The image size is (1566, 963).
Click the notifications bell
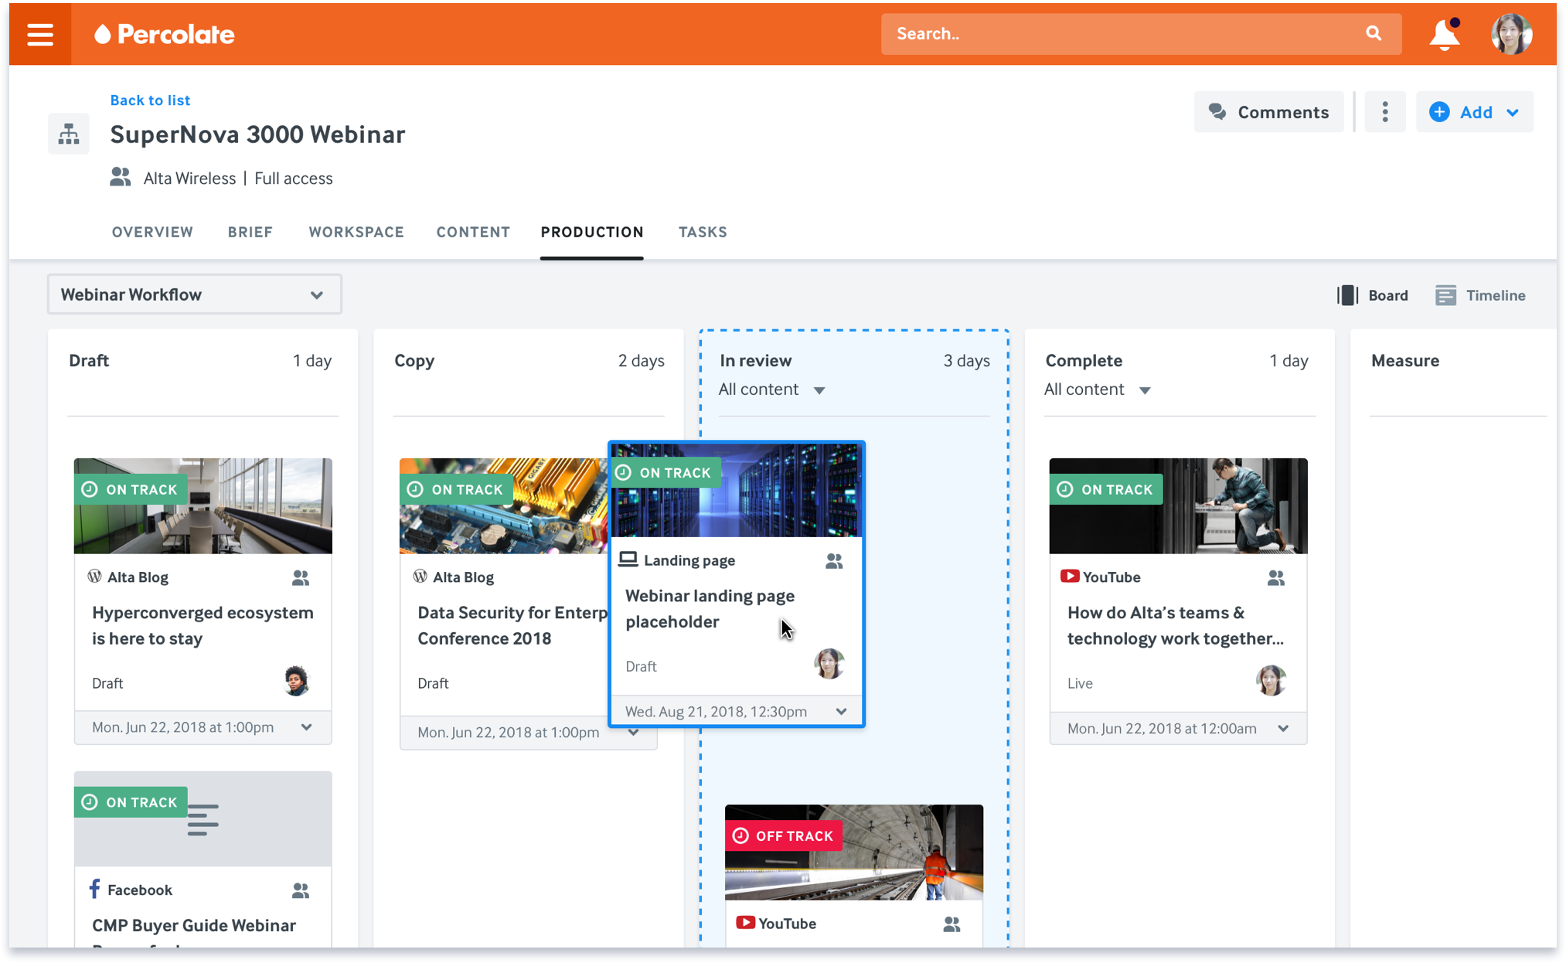tap(1444, 34)
